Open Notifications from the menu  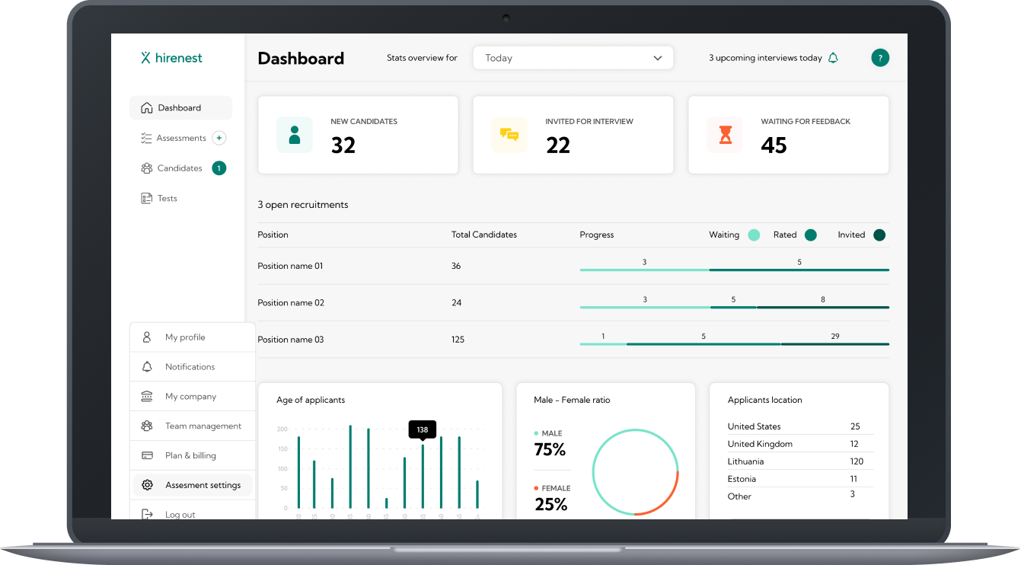(x=193, y=367)
